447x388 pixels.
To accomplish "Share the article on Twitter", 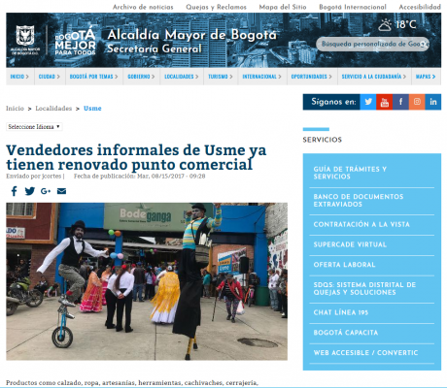I will click(x=30, y=191).
